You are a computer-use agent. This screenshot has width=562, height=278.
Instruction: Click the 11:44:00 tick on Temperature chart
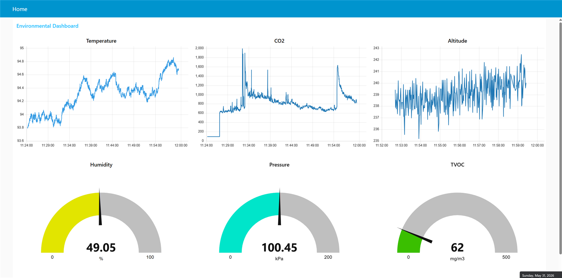112,145
